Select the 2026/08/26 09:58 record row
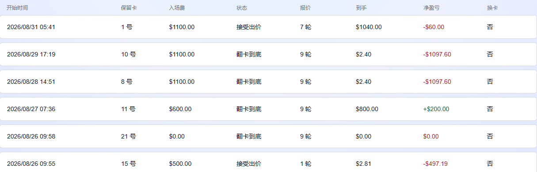This screenshot has height=172, width=537. coord(268,136)
